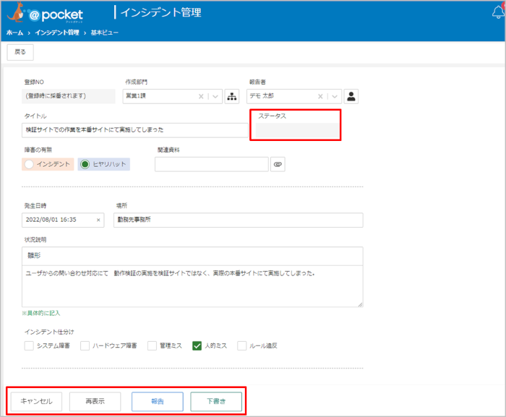
Task: Clear the 報告者 selection with X
Action: pyautogui.click(x=320, y=96)
